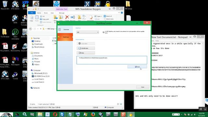Image resolution: width=208 pixels, height=117 pixels.
Task: Click Copy path in the ribbon
Action: coord(45,19)
